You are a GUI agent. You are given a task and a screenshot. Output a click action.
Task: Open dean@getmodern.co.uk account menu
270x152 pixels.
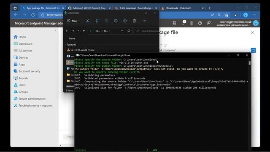pos(238,23)
